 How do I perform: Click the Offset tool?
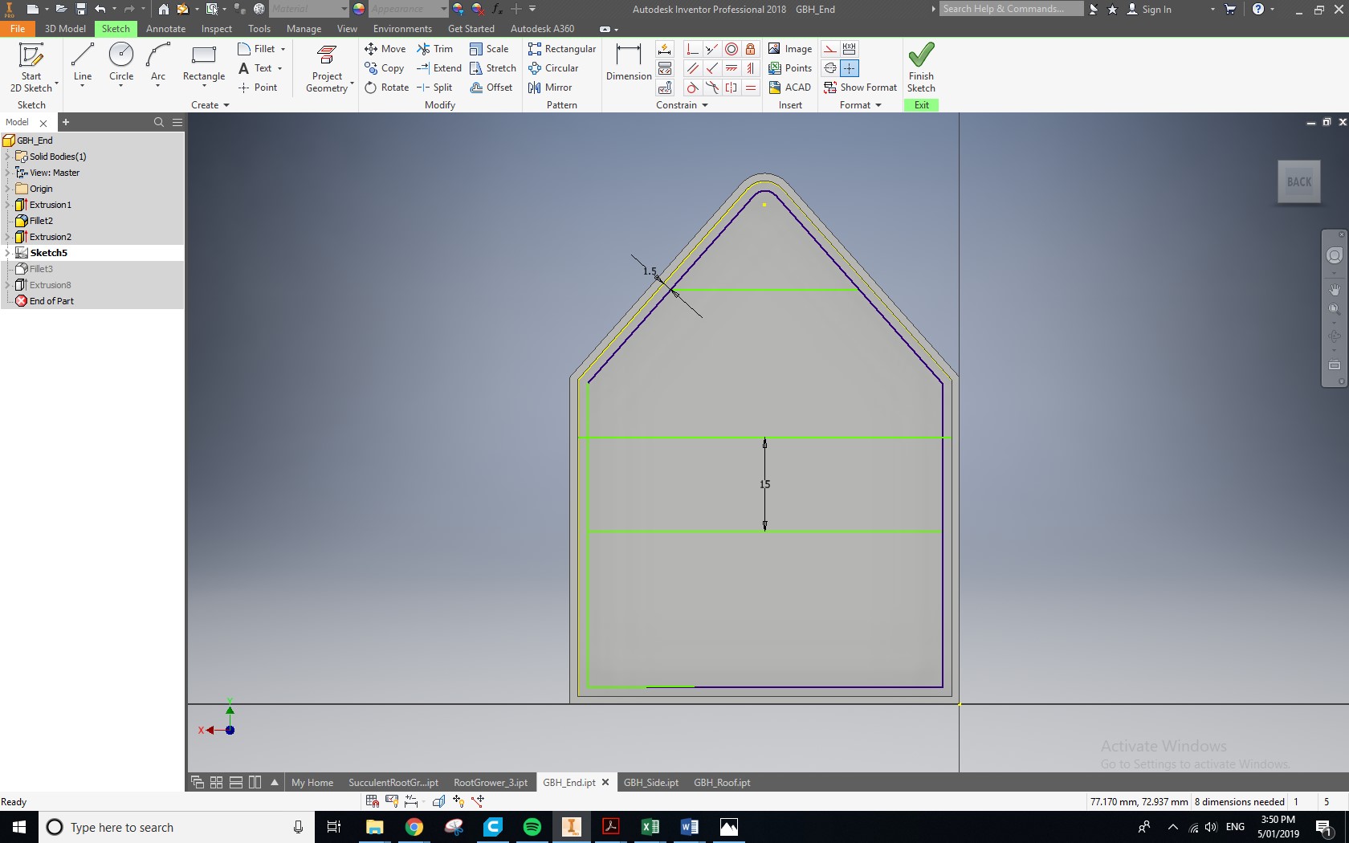tap(491, 88)
